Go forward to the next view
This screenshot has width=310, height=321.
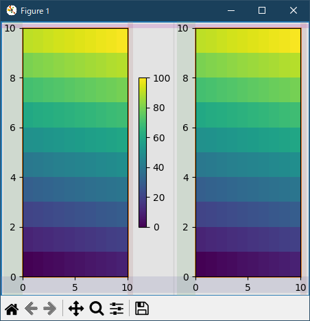pos(50,309)
